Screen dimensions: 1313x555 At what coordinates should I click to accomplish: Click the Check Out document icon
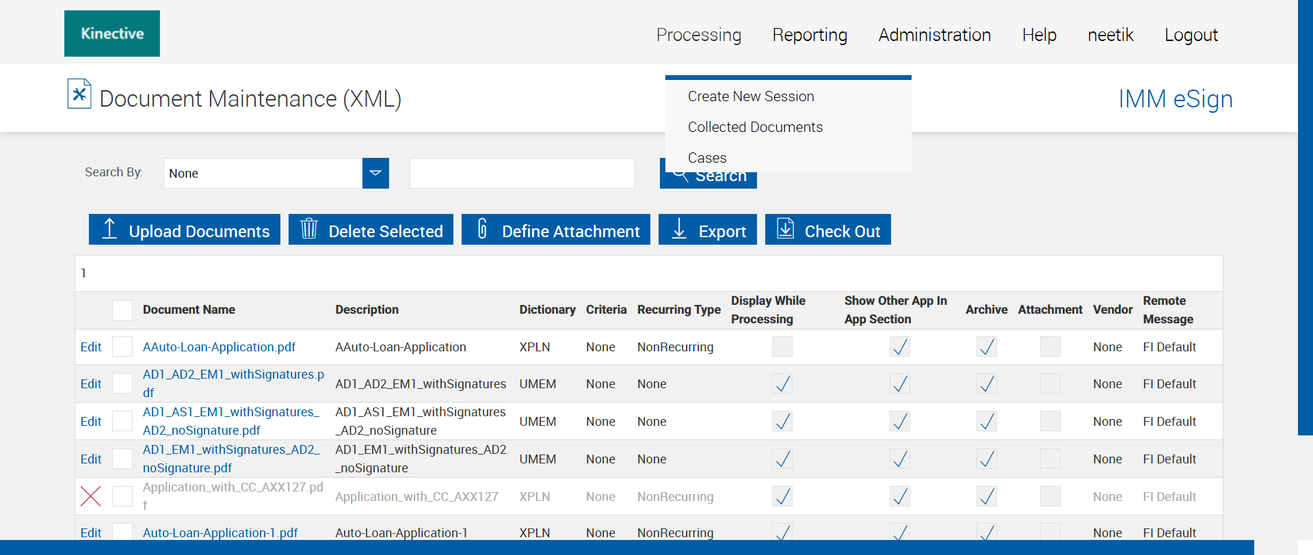pyautogui.click(x=786, y=229)
